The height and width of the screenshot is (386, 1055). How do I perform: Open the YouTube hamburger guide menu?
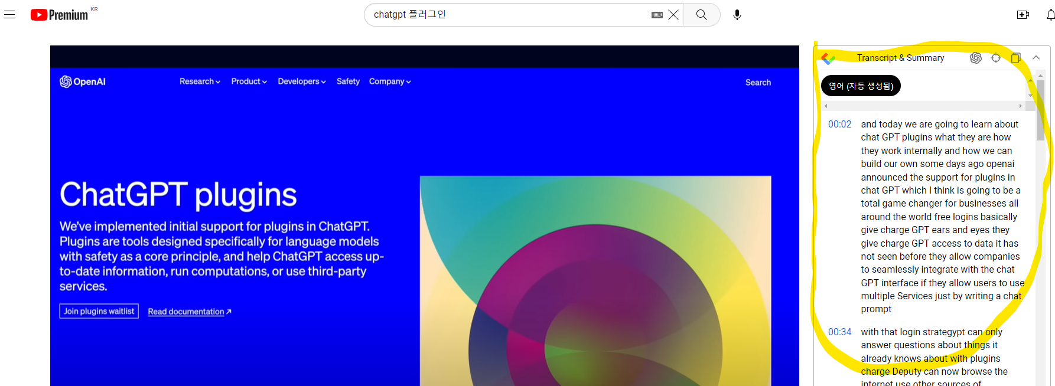click(x=9, y=15)
